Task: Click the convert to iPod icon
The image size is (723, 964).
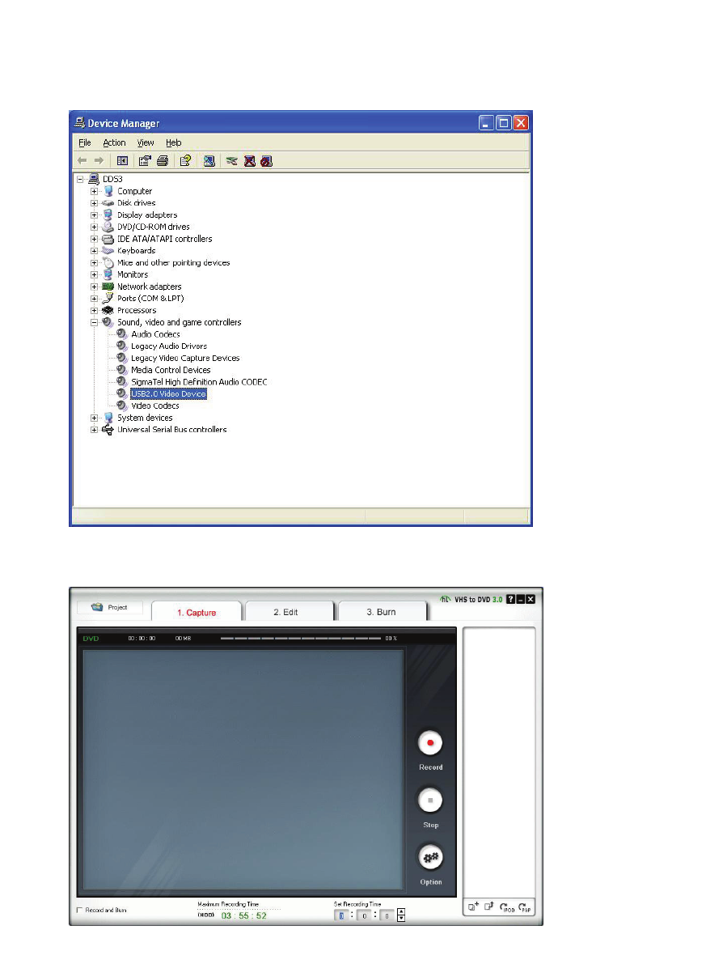Action: point(507,907)
